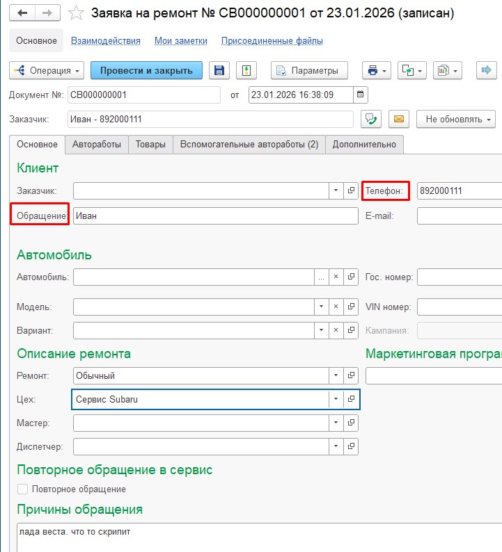
Task: Expand the Операция dropdown button
Action: [x=47, y=70]
